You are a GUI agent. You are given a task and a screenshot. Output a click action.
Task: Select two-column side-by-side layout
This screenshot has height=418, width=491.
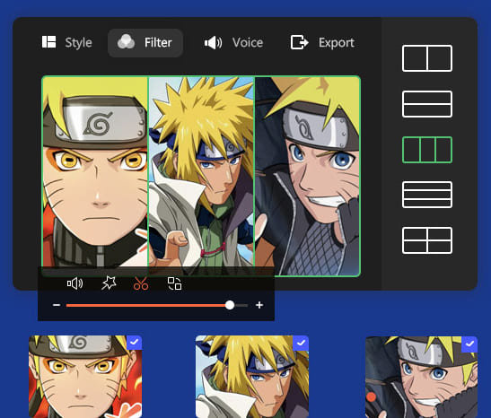427,58
